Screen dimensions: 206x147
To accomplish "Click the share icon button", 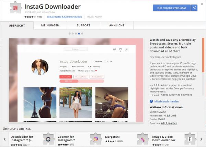I will (194, 8).
